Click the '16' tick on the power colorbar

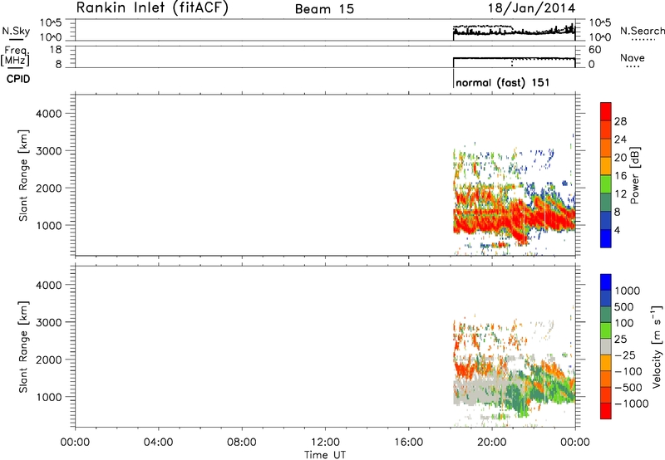pos(620,176)
